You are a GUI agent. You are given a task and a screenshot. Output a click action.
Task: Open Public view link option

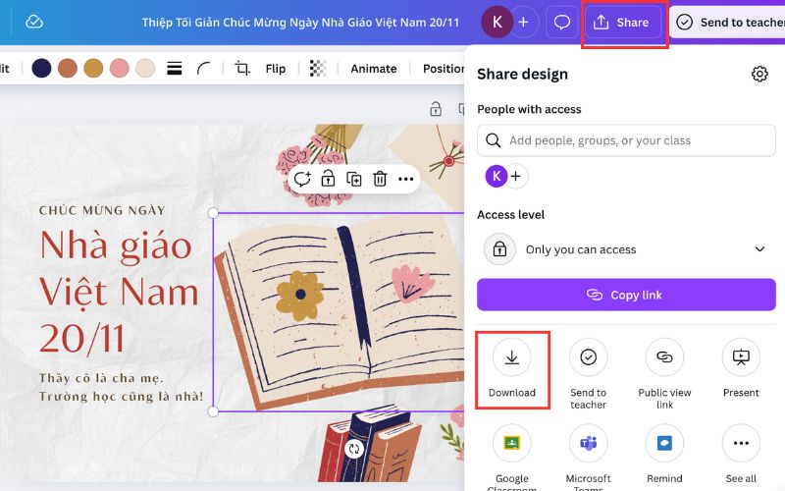click(x=664, y=358)
